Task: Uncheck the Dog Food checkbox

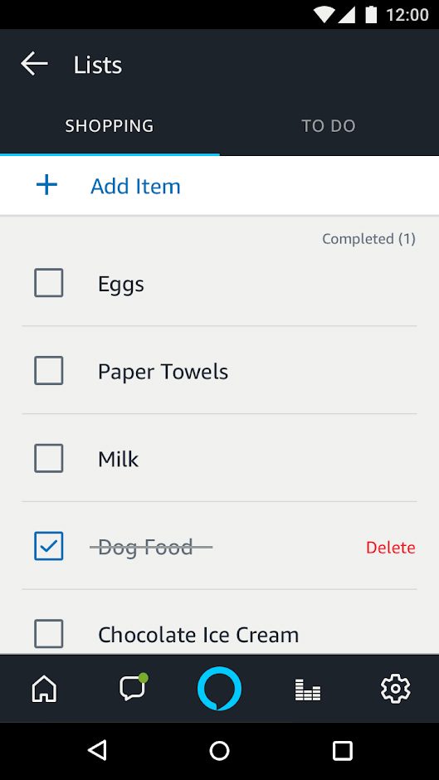Action: pyautogui.click(x=49, y=546)
